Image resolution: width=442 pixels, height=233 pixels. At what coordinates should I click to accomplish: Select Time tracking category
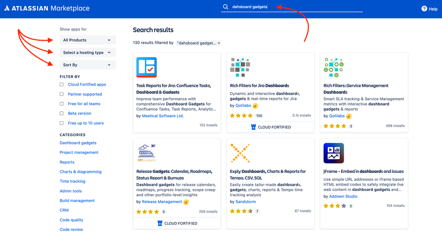click(73, 181)
